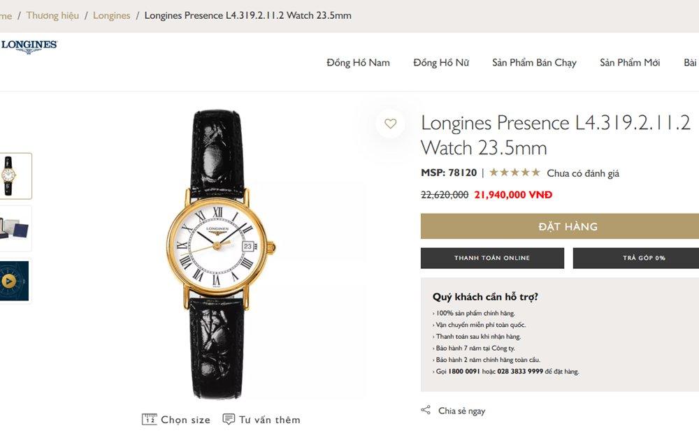Click the share icon beside Chia sẻ ngay
Viewport: 699px width, 447px height.
(x=426, y=410)
